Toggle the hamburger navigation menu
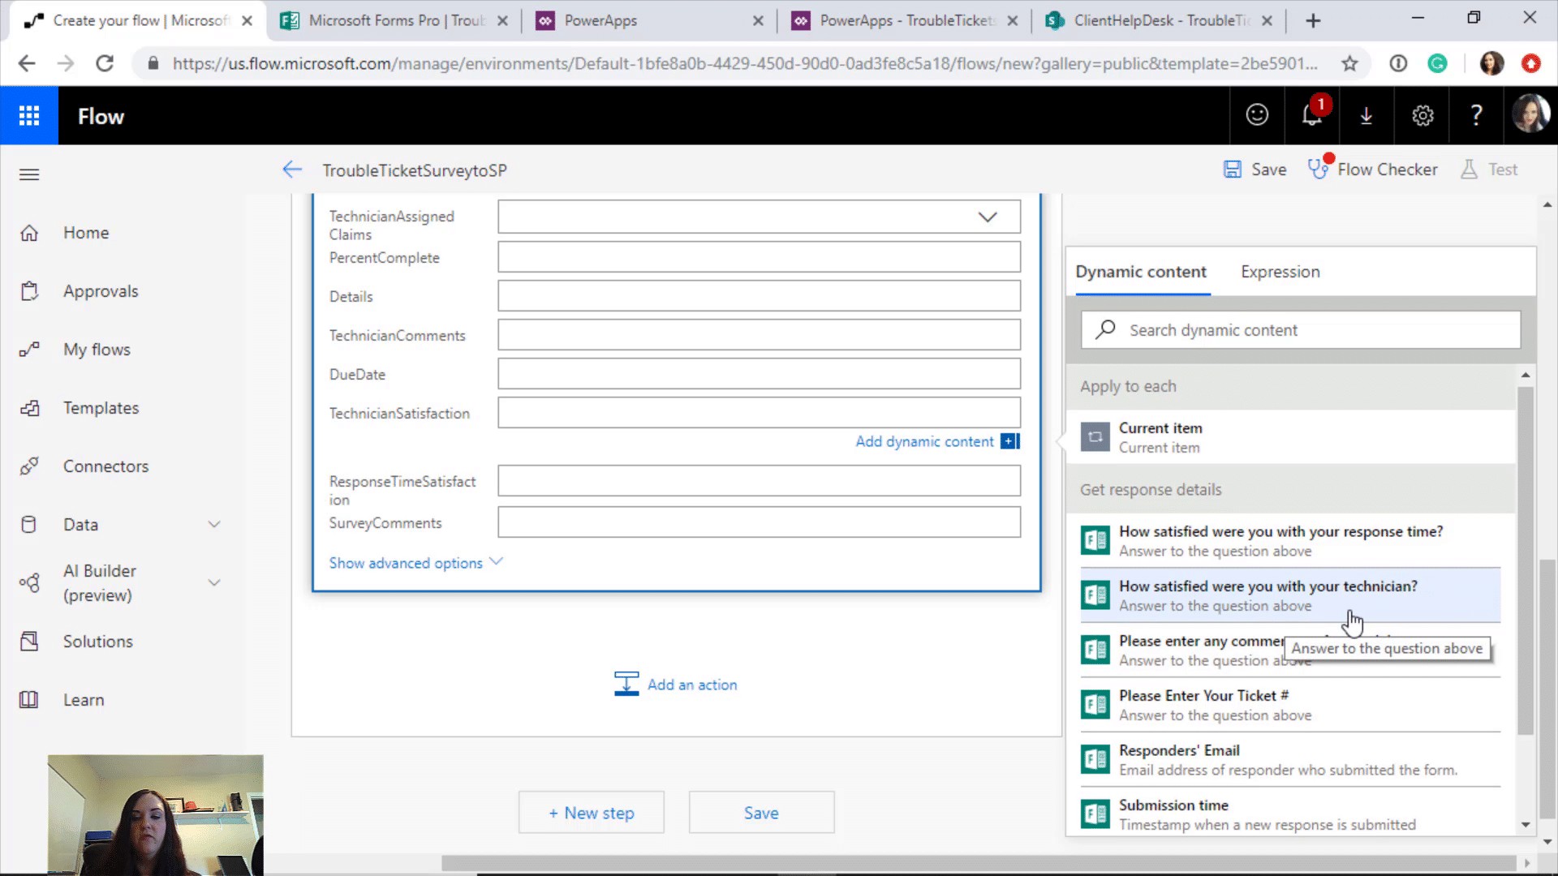Viewport: 1558px width, 876px height. pos(29,174)
